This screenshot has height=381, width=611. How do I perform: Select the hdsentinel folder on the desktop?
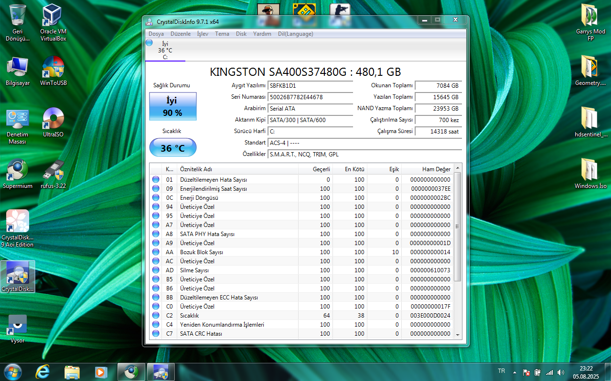(x=591, y=122)
